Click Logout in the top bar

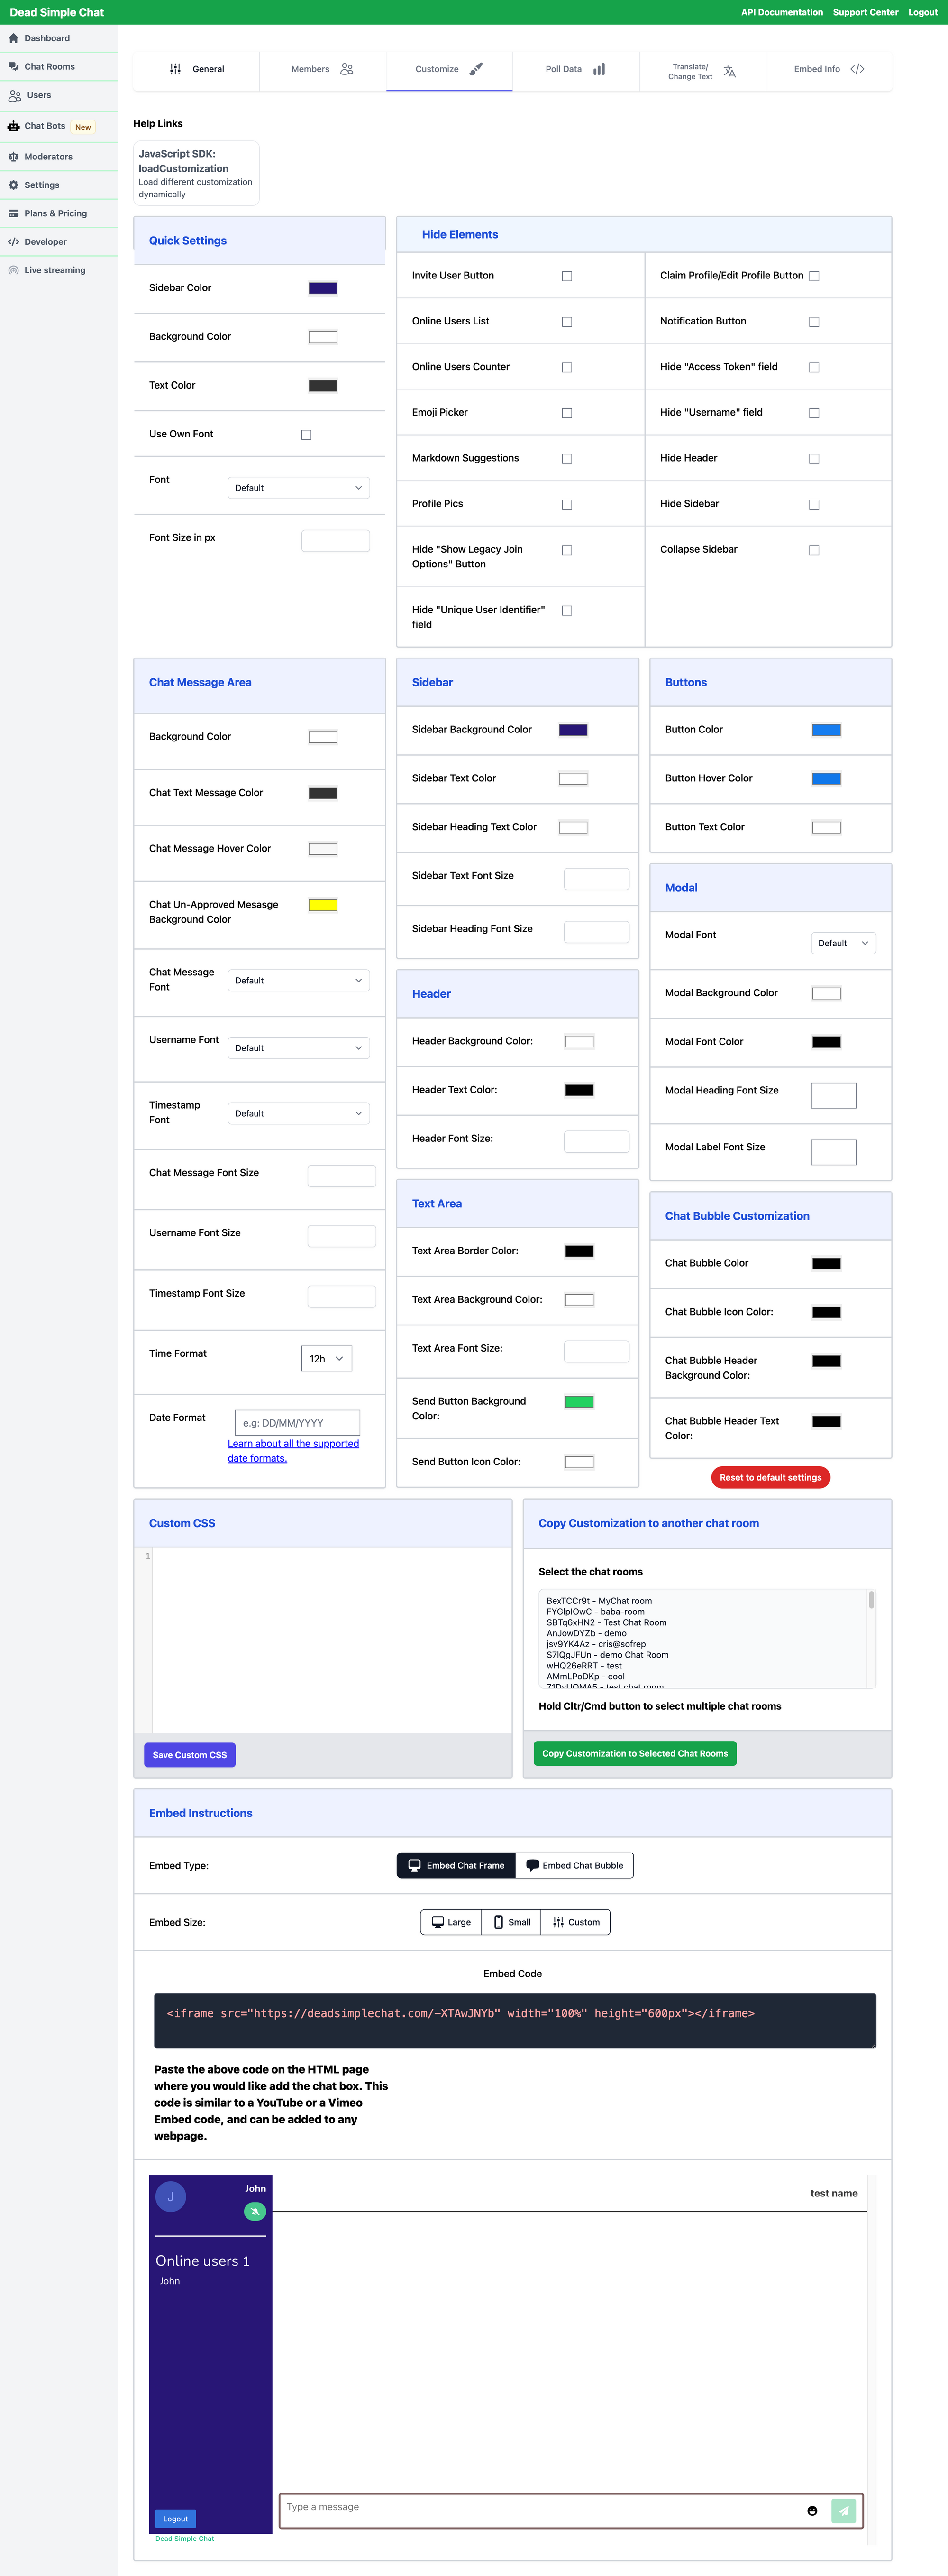[923, 13]
